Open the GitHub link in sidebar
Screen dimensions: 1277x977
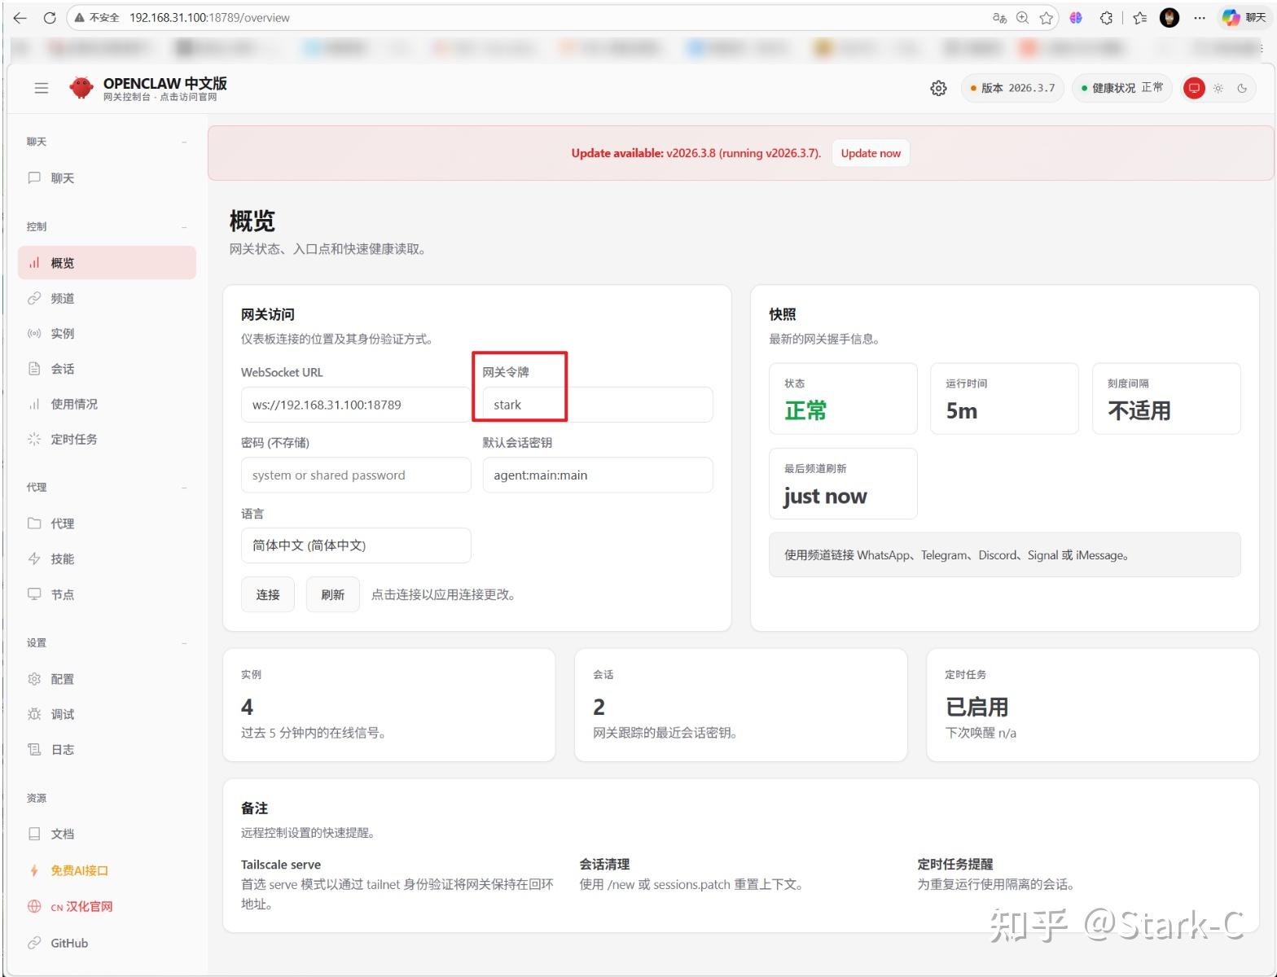coord(107,943)
